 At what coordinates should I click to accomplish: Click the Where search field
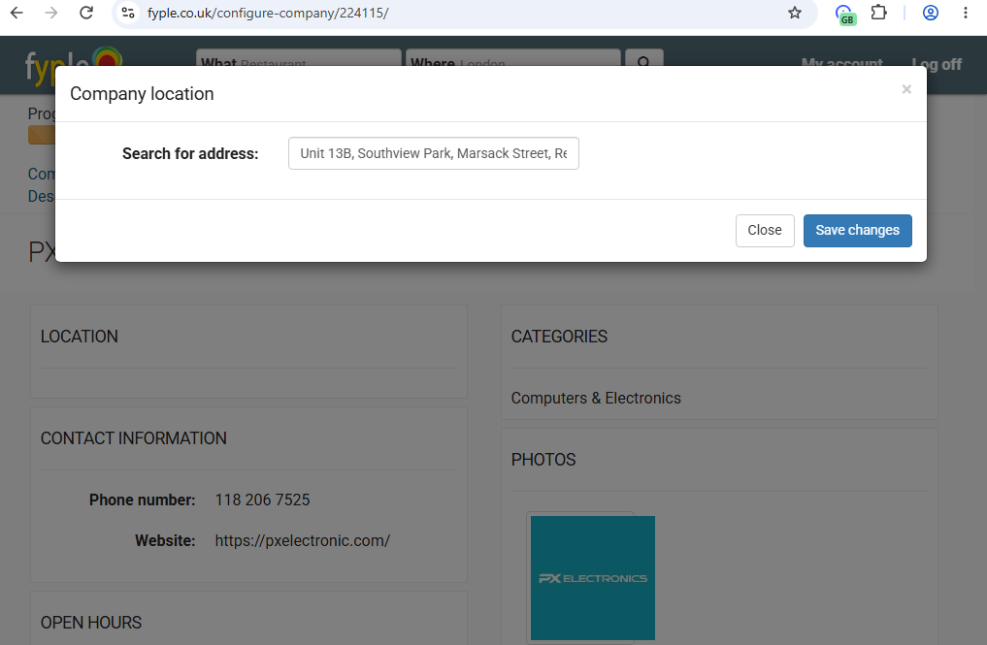(513, 58)
